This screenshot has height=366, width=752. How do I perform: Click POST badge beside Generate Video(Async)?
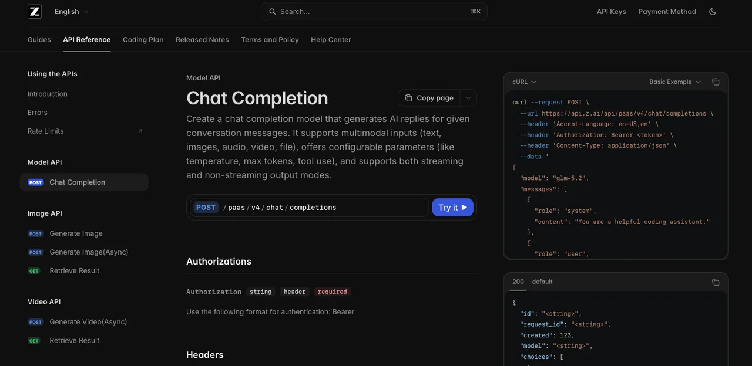(35, 322)
